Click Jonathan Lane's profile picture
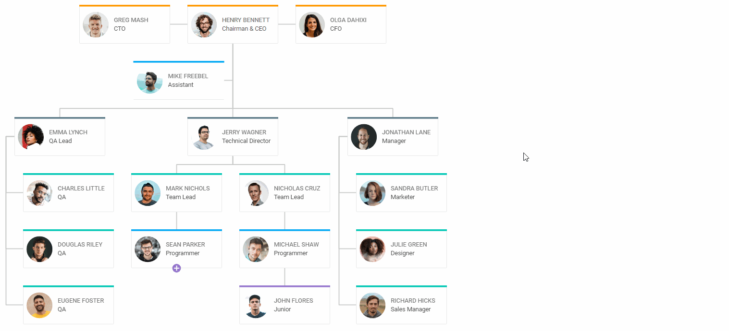 tap(364, 137)
